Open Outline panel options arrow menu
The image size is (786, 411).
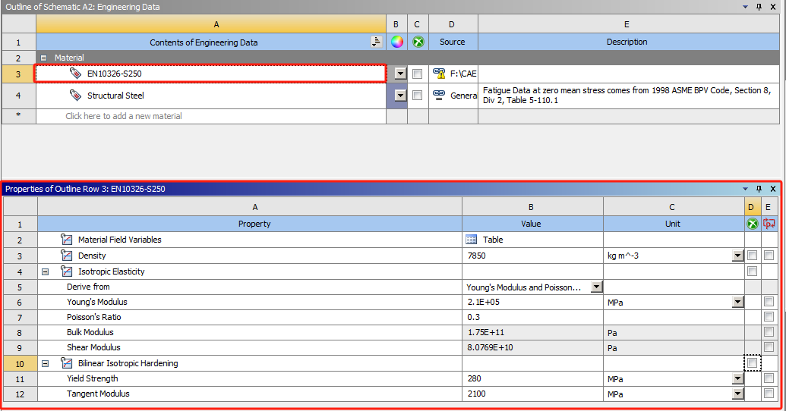[x=746, y=7]
